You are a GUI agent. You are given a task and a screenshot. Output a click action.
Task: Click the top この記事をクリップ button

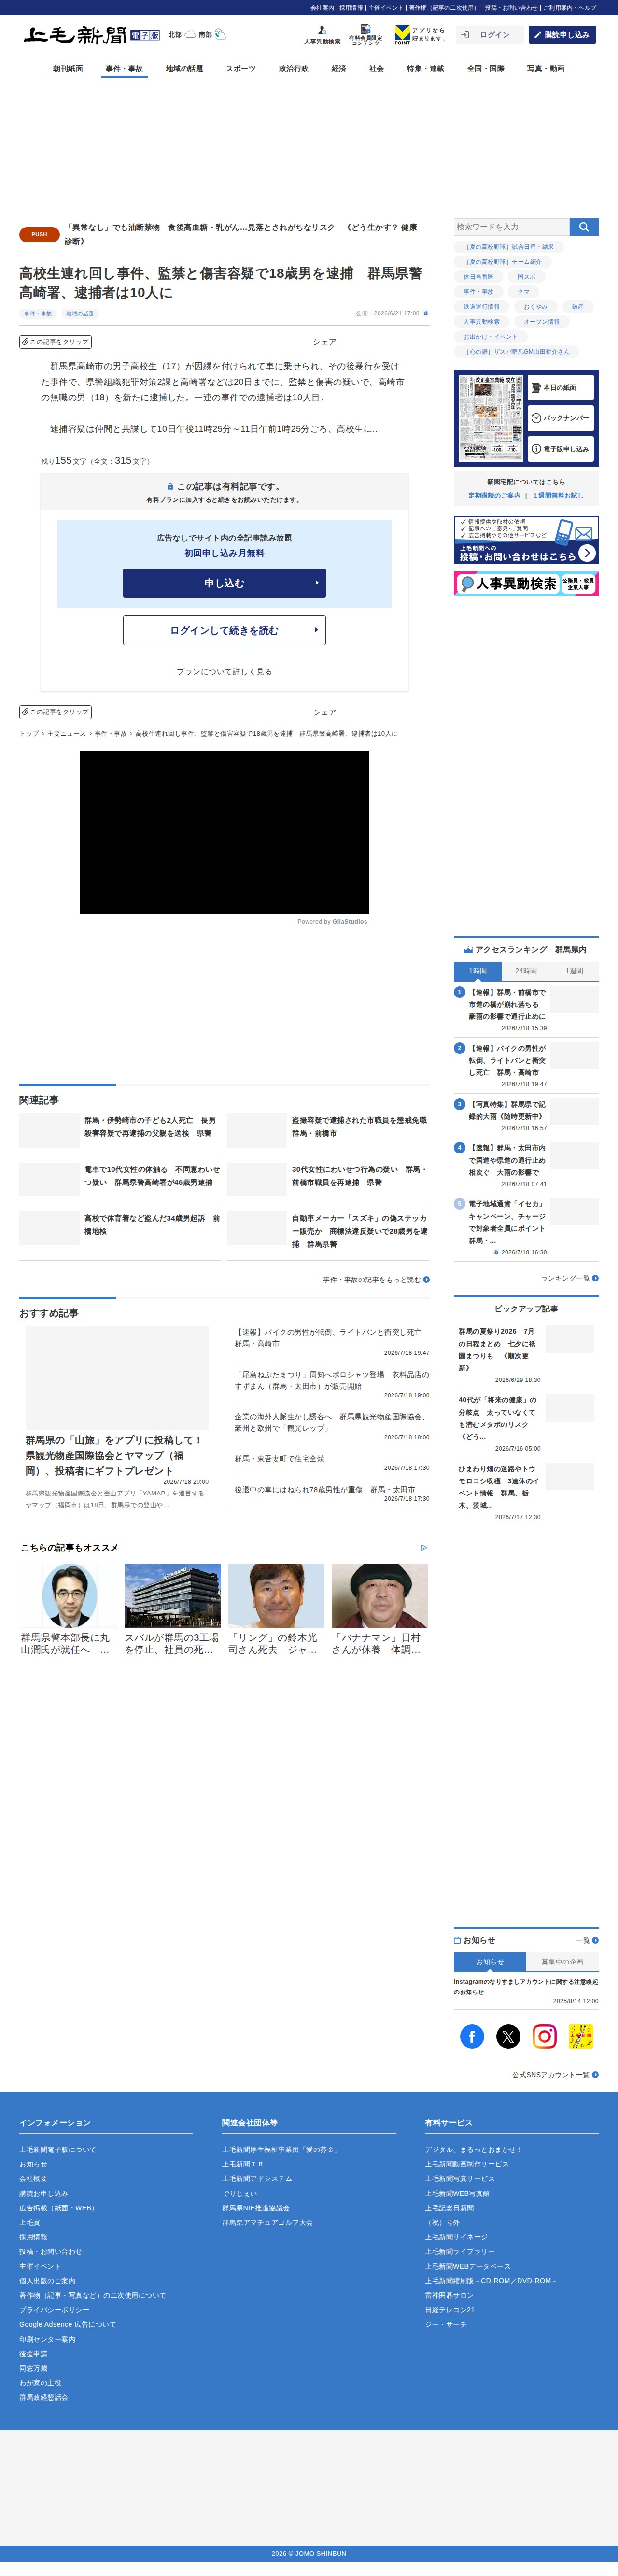pos(56,342)
